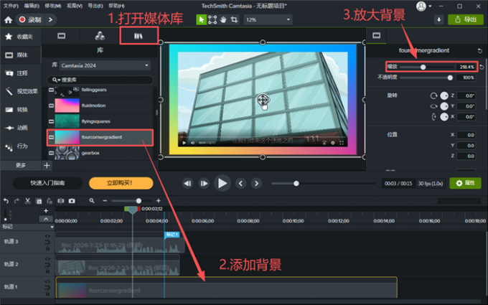Image resolution: width=488 pixels, height=305 pixels.
Task: Open the 视图(V) menu
Action: pyautogui.click(x=75, y=6)
